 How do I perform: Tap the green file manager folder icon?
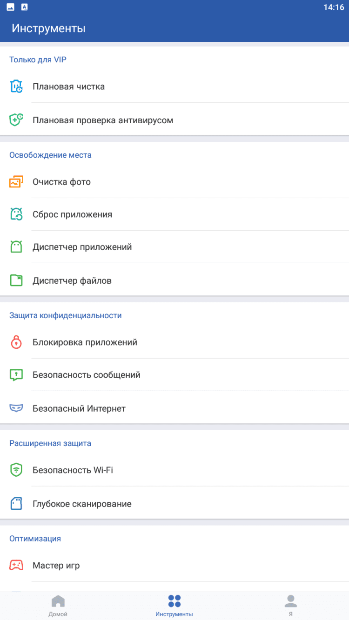pos(16,280)
